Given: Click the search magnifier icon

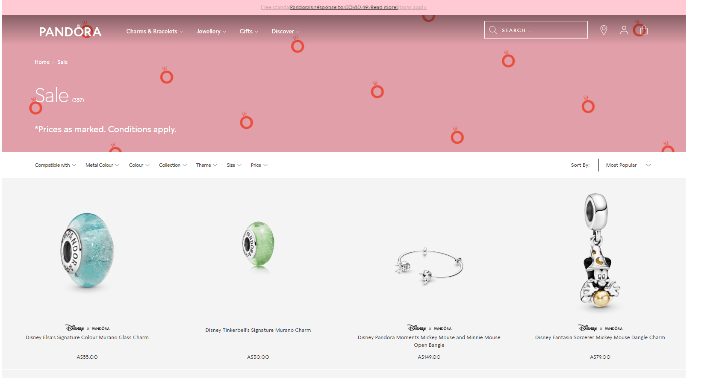Looking at the screenshot, I should 493,30.
